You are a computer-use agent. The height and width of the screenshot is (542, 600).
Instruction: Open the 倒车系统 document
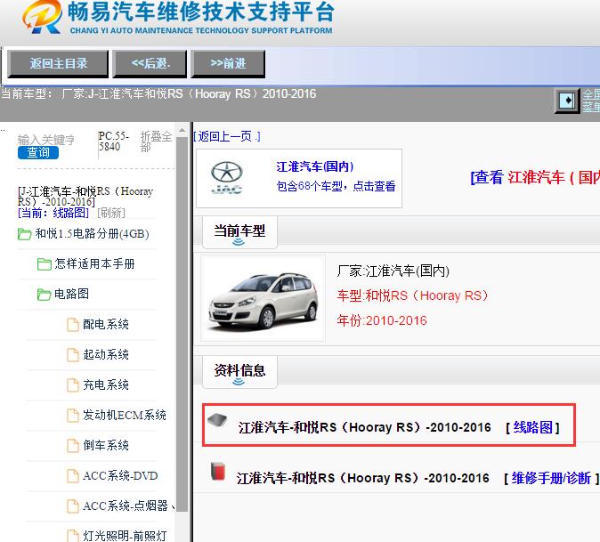(106, 445)
